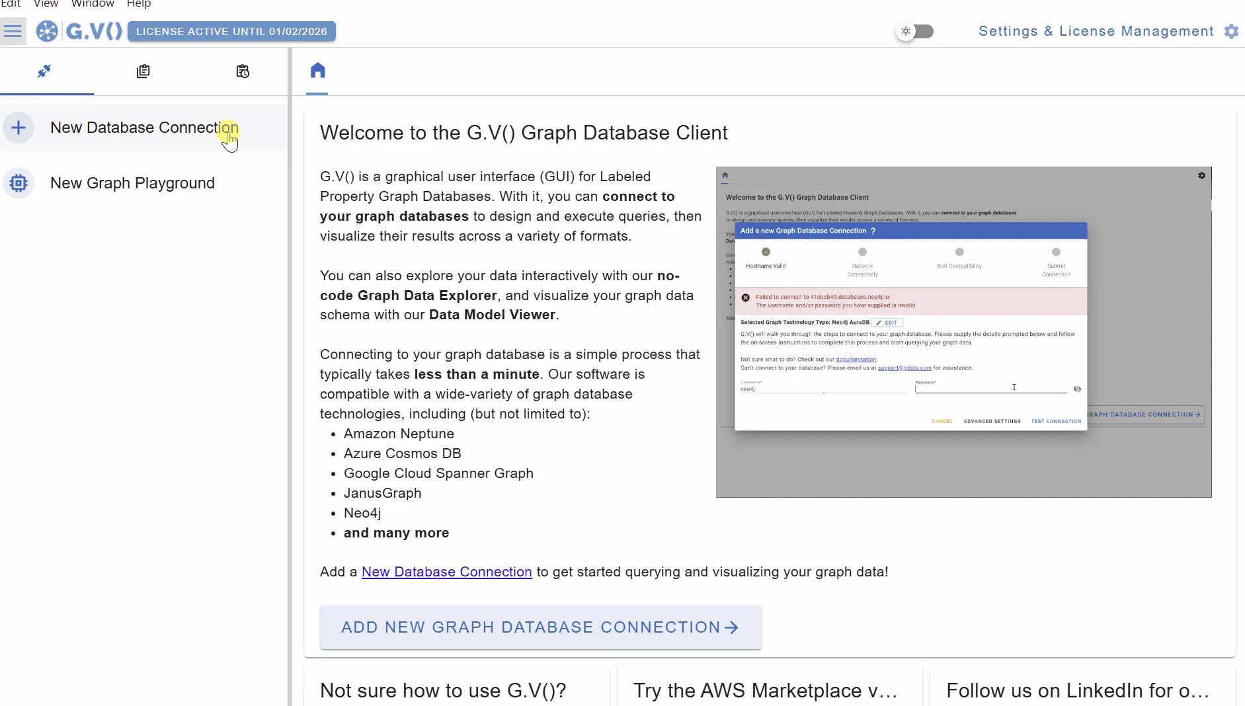Image resolution: width=1245 pixels, height=706 pixels.
Task: Open the welcome screenshot preview image
Action: (963, 332)
